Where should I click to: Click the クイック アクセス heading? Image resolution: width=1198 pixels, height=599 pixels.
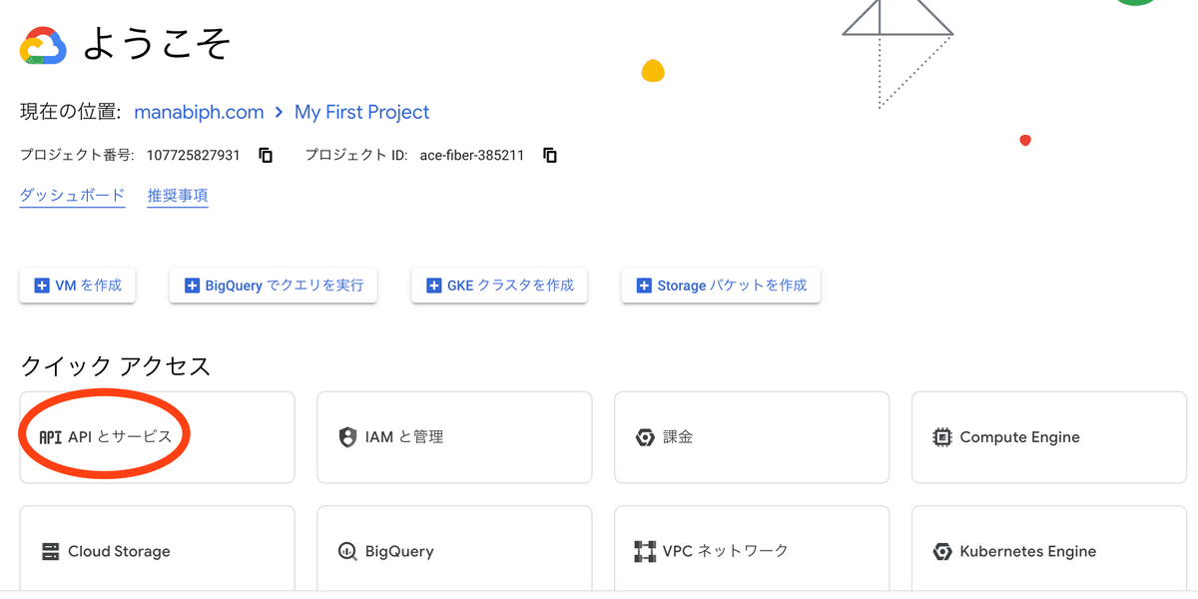click(x=116, y=366)
